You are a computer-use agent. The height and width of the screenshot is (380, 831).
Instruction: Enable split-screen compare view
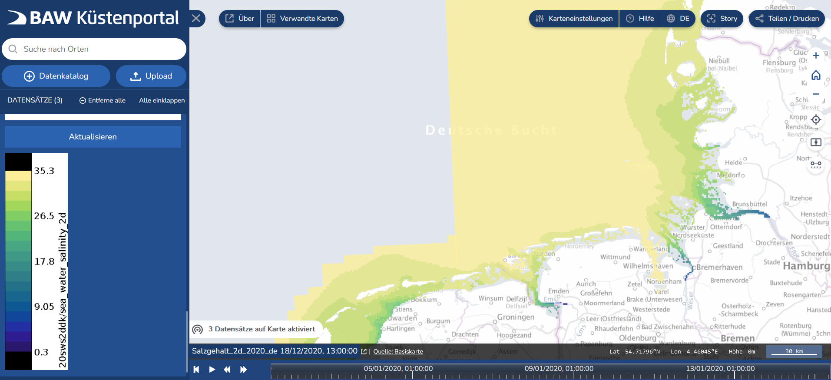(816, 142)
